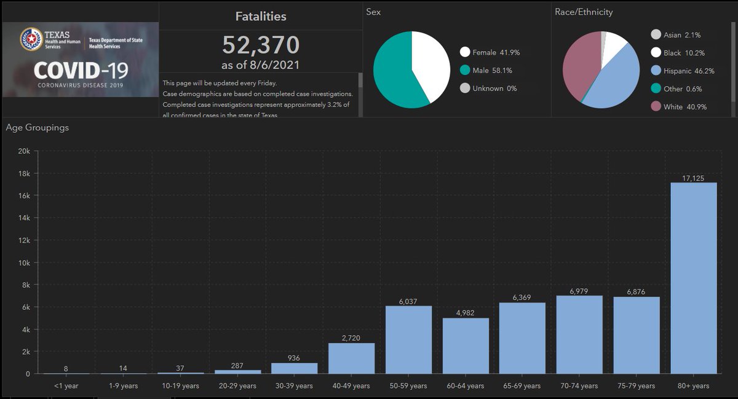This screenshot has width=738, height=399.
Task: Click the 6,037 bar value label
Action: (x=408, y=301)
